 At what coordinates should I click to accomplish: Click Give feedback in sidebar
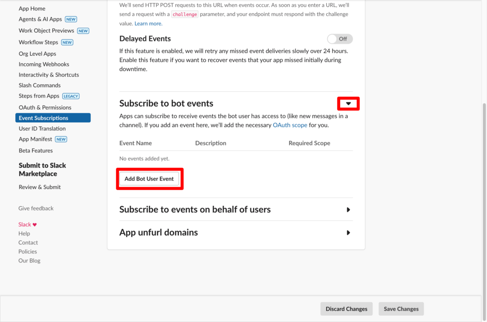[36, 208]
